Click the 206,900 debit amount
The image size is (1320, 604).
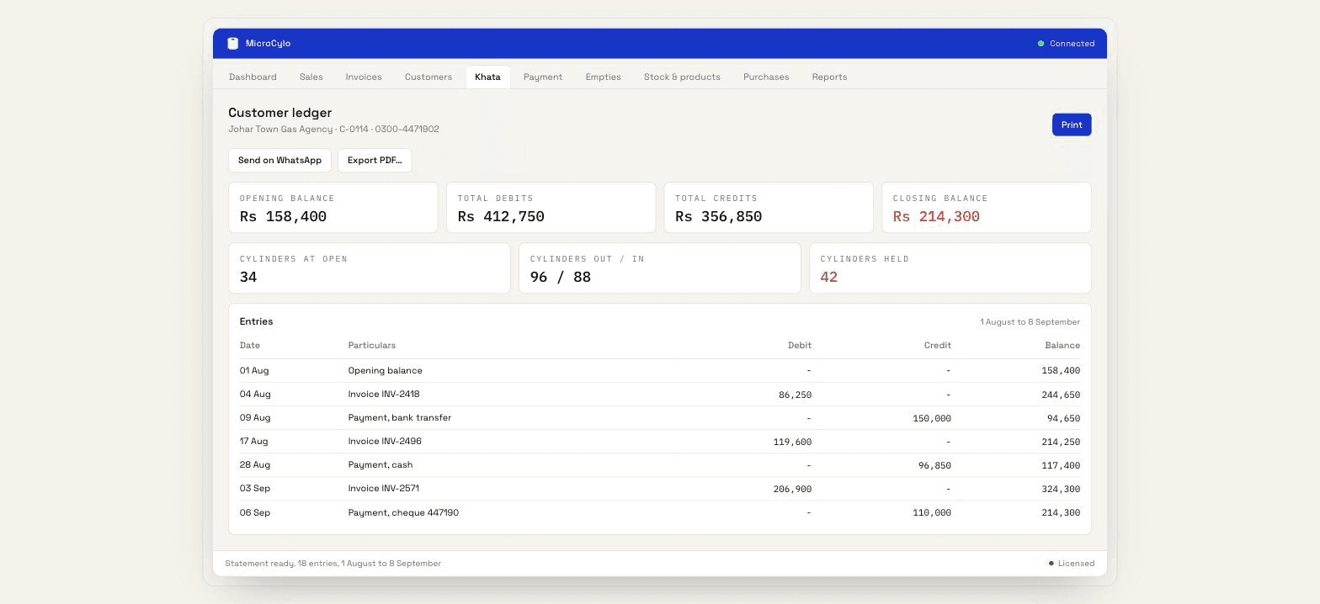click(x=792, y=489)
